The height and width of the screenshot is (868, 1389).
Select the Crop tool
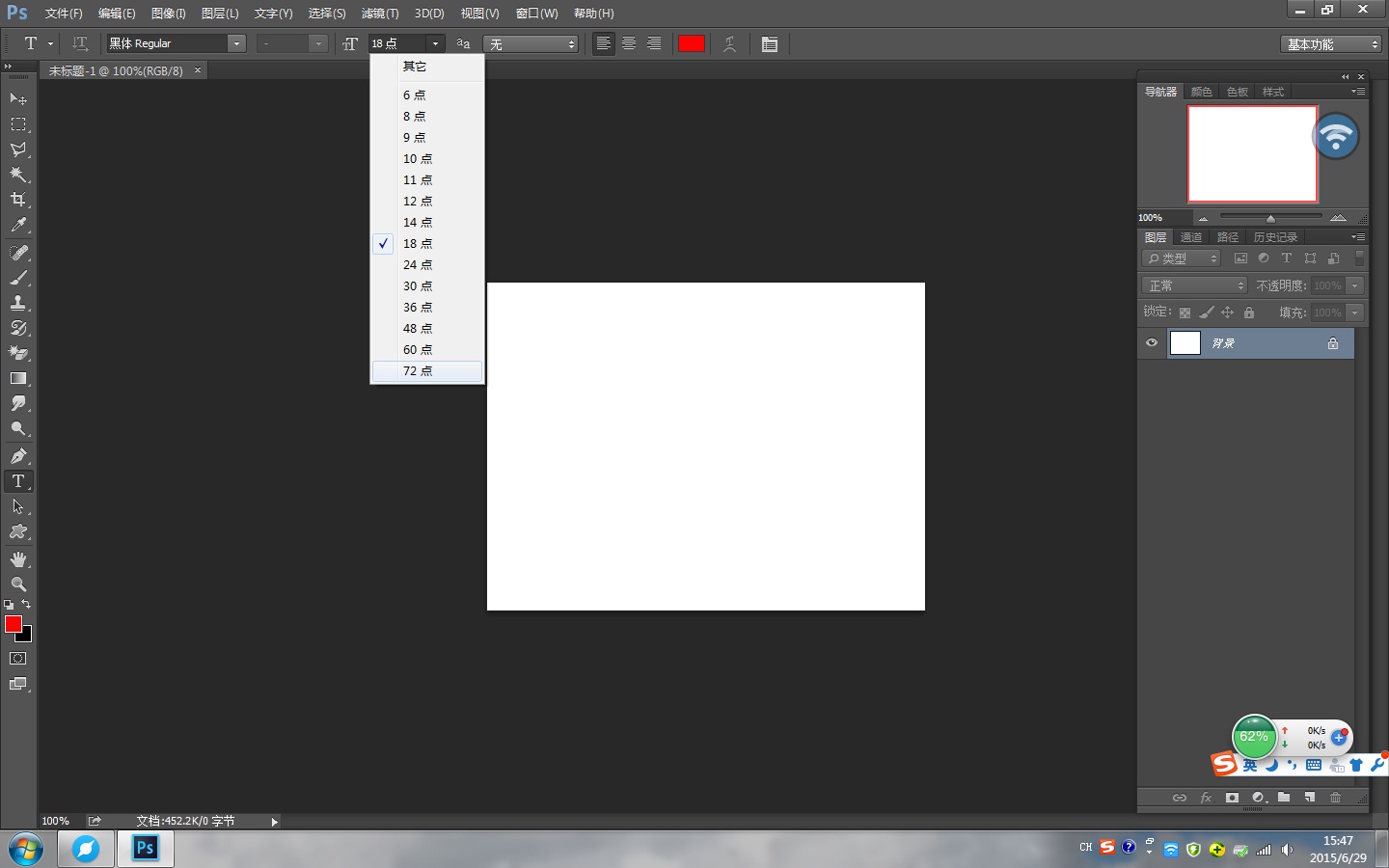(x=18, y=200)
